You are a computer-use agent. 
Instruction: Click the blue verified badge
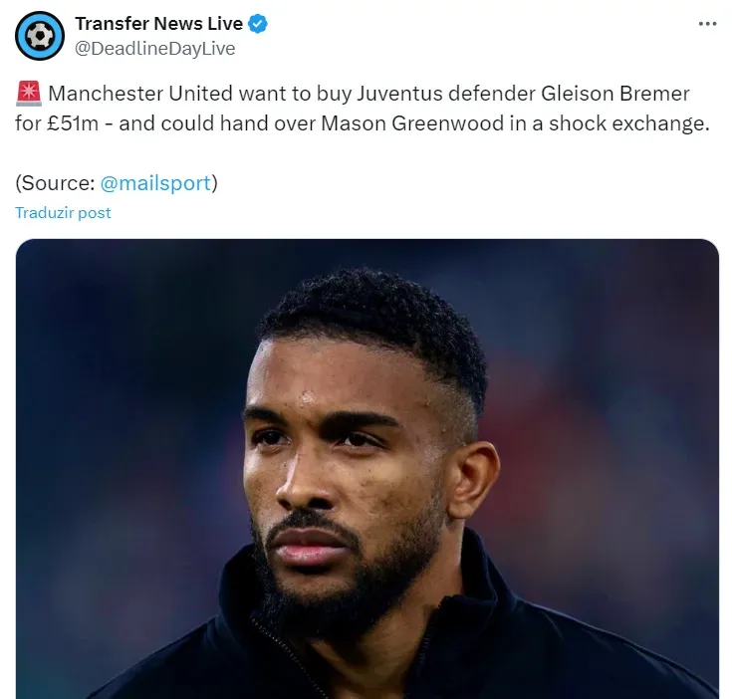click(258, 24)
